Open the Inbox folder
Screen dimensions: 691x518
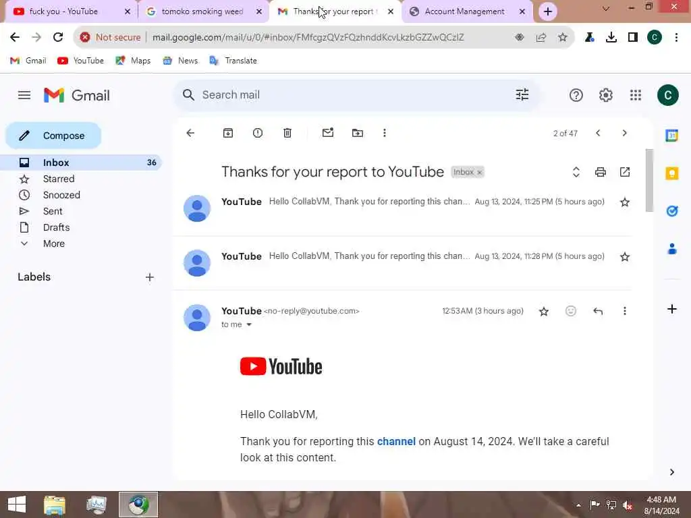tap(81, 163)
